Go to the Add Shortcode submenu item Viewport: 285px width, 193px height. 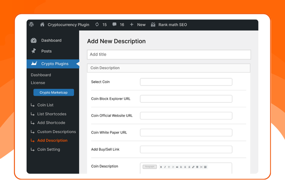[51, 123]
